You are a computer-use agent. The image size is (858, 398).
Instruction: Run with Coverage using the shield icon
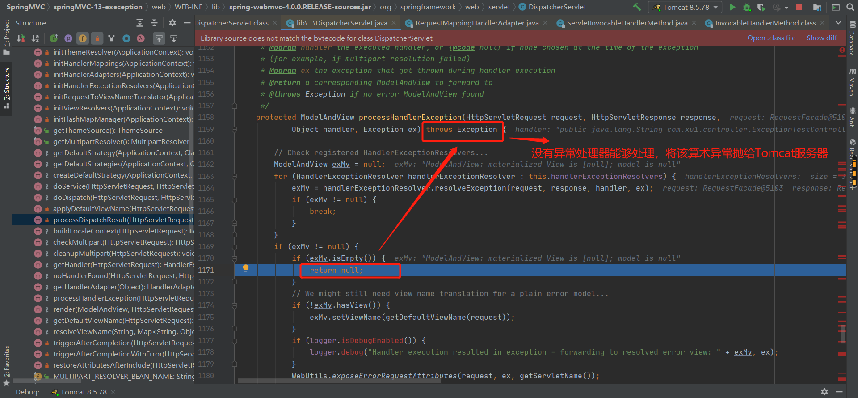click(761, 7)
